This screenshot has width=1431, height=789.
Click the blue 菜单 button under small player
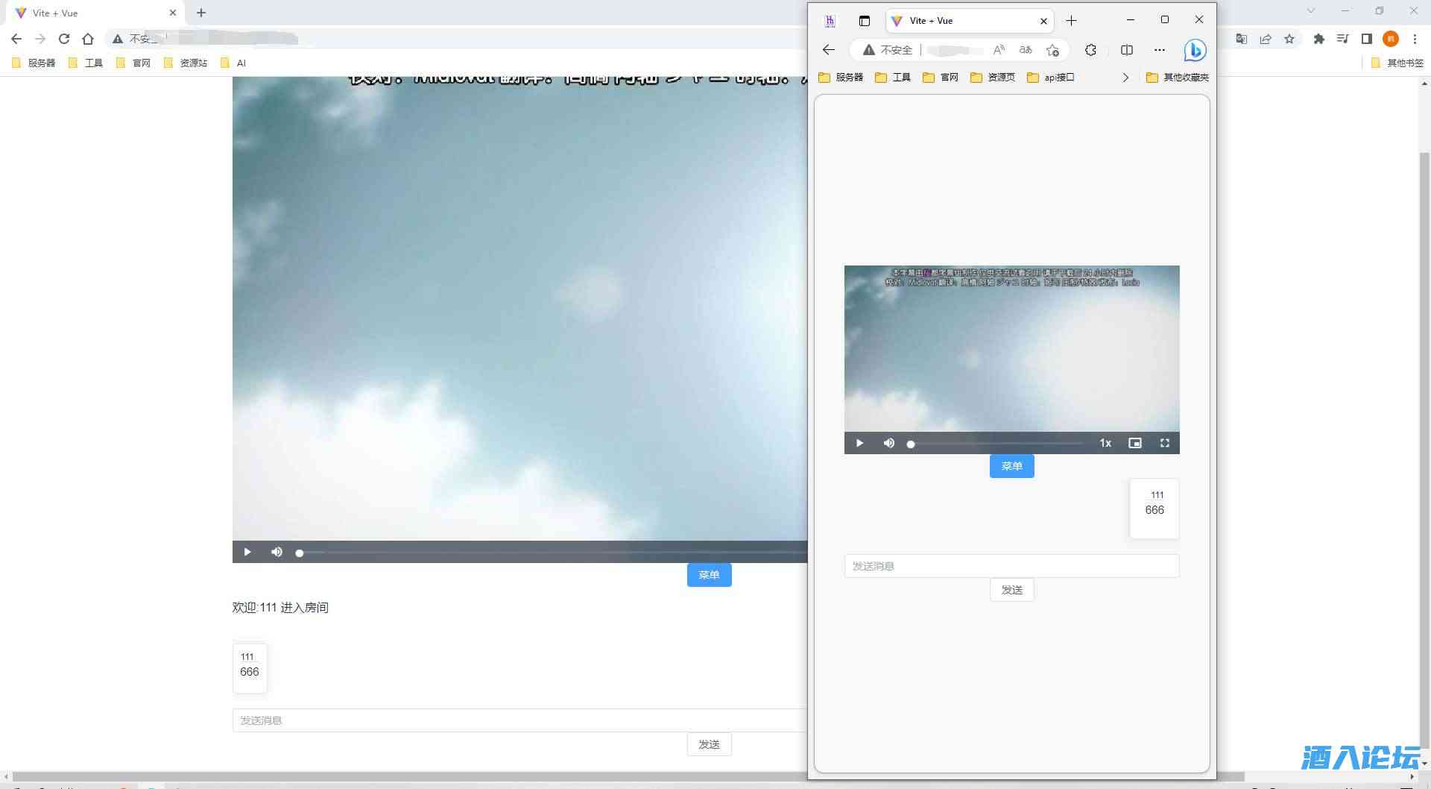(1011, 466)
